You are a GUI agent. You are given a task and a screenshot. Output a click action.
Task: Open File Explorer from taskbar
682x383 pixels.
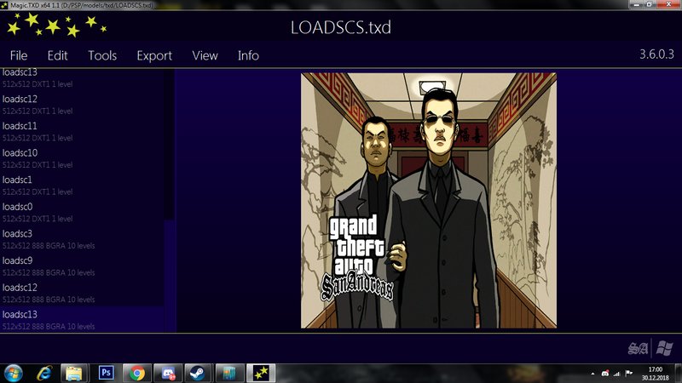tap(74, 373)
